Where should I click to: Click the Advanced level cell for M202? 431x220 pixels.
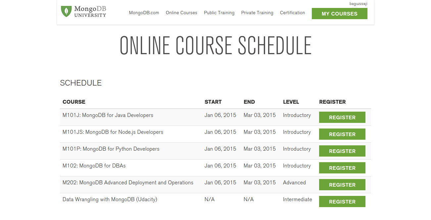[x=294, y=183]
